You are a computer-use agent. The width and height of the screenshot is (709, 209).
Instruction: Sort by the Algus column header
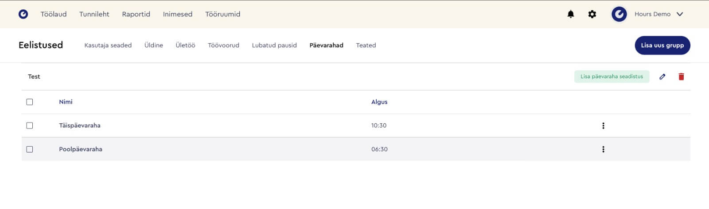coord(379,102)
